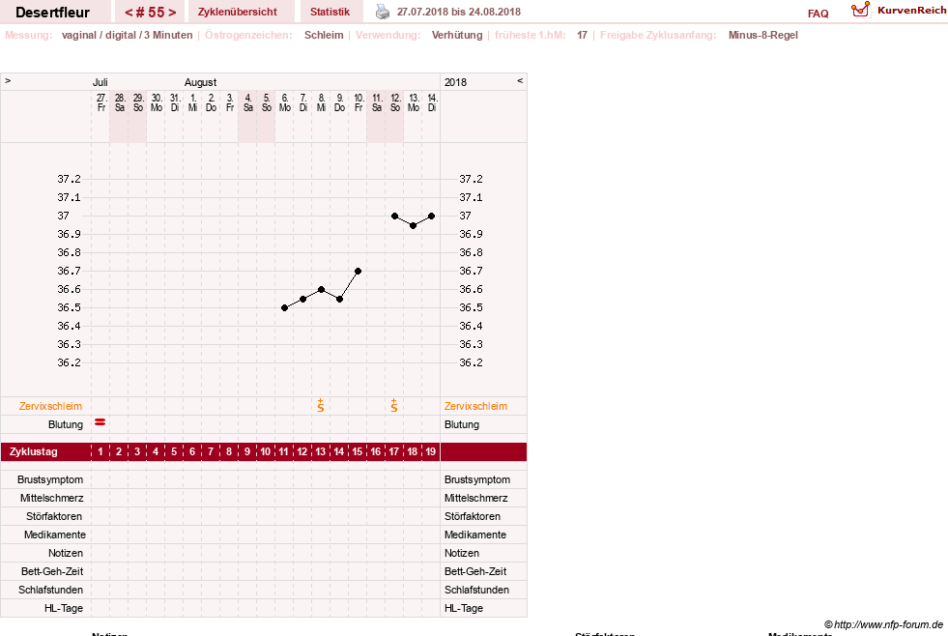This screenshot has height=636, width=948.
Task: Collapse chart with the < arrow beside 2018
Action: tap(520, 80)
